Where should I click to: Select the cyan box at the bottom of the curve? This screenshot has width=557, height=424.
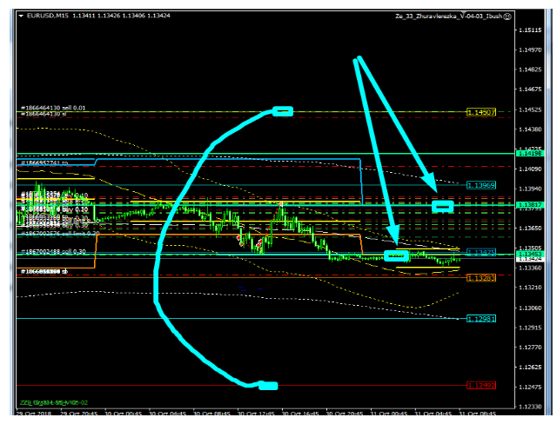268,385
